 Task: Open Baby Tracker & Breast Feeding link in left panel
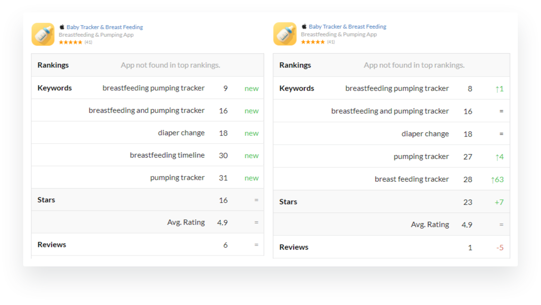pyautogui.click(x=105, y=27)
